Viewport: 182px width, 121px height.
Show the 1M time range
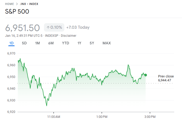[37, 43]
